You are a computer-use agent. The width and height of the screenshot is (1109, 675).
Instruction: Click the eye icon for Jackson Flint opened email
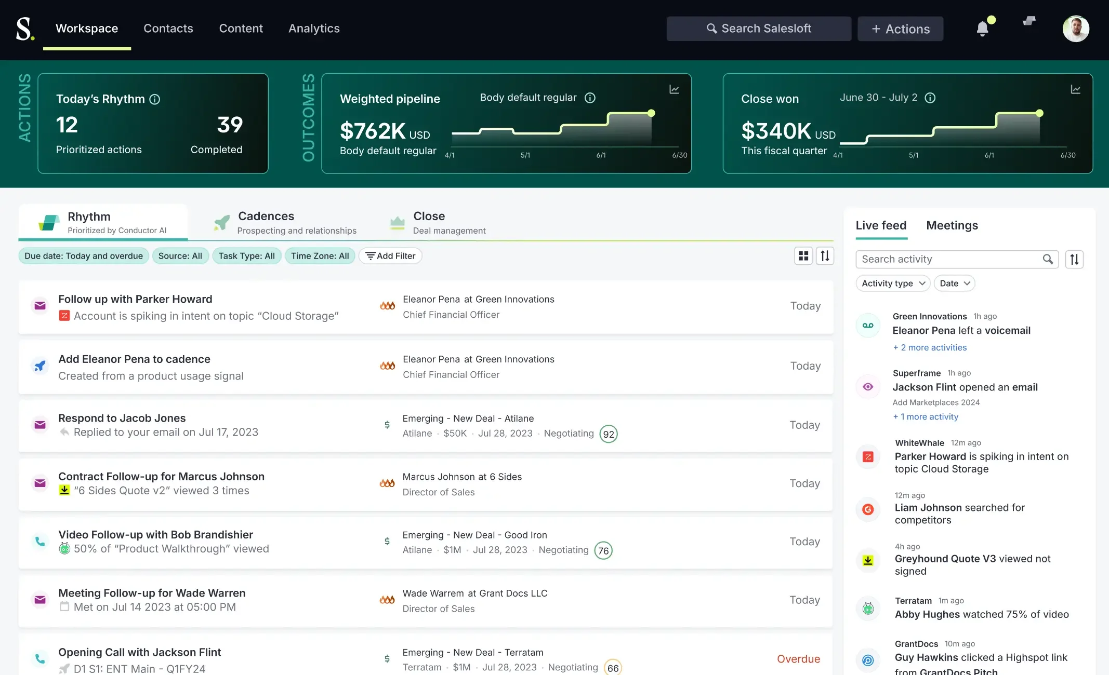click(868, 387)
